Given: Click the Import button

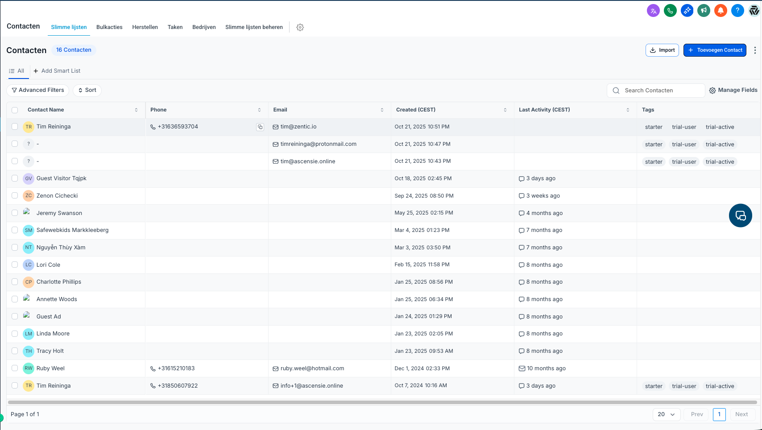Looking at the screenshot, I should (662, 50).
